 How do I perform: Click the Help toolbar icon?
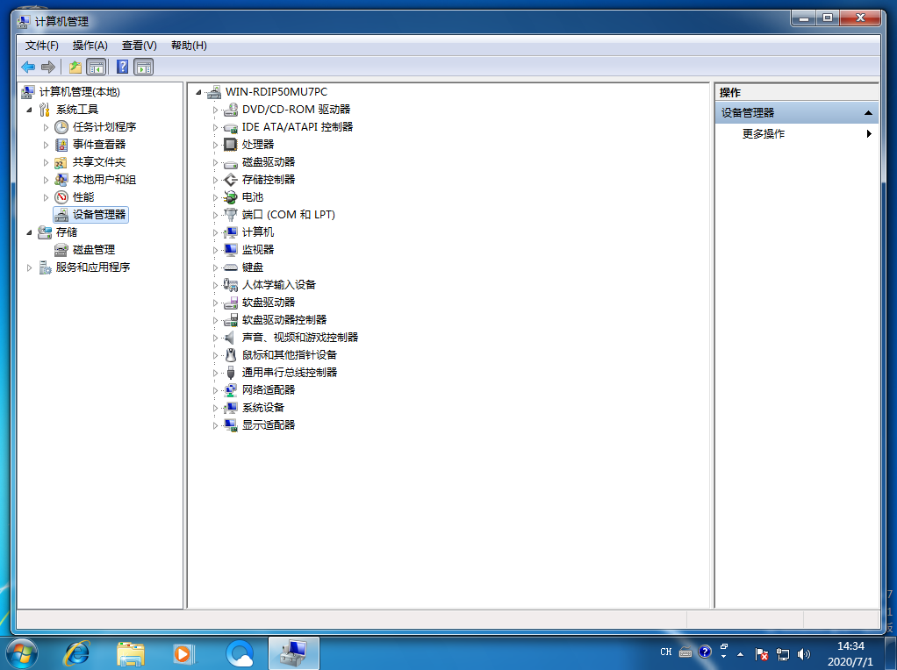123,67
